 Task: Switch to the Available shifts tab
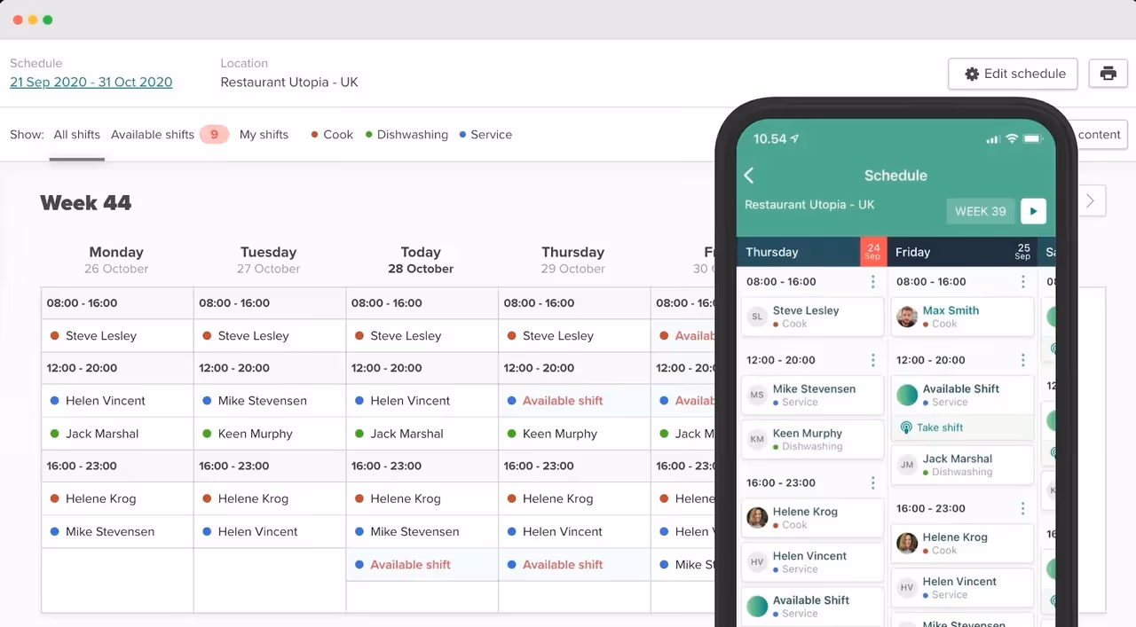pyautogui.click(x=153, y=134)
